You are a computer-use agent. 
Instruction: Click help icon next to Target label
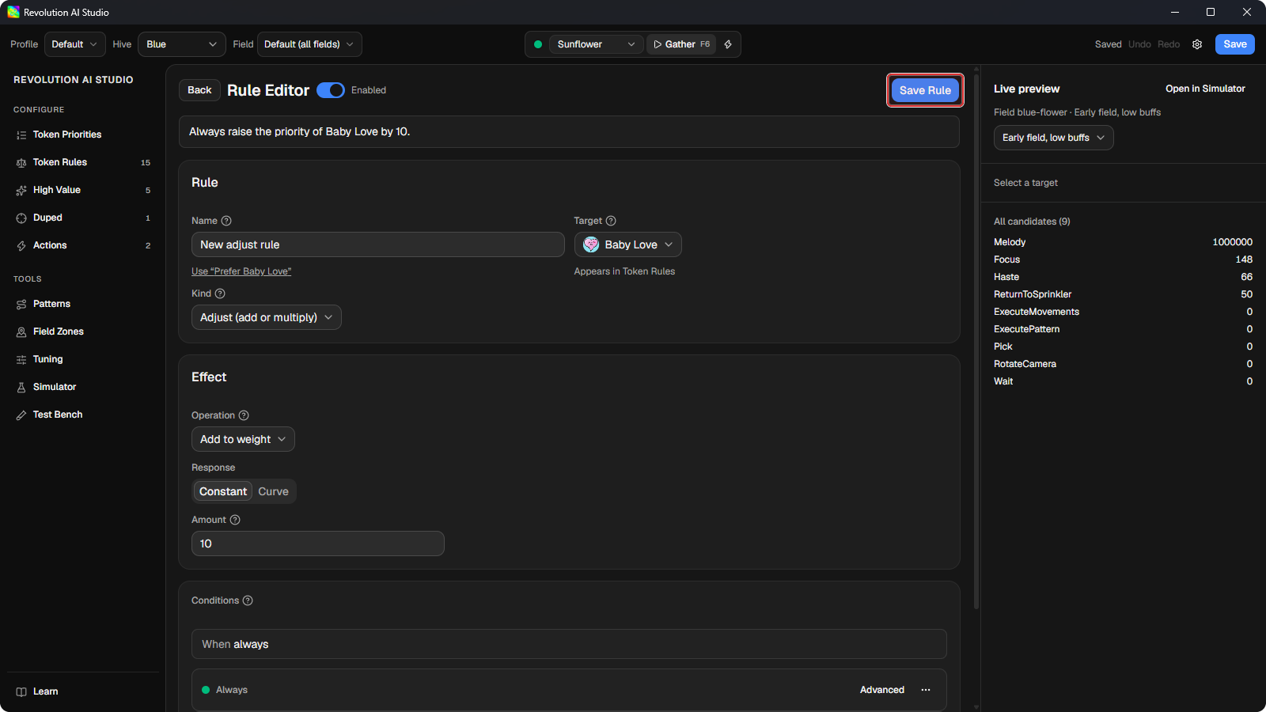point(611,221)
